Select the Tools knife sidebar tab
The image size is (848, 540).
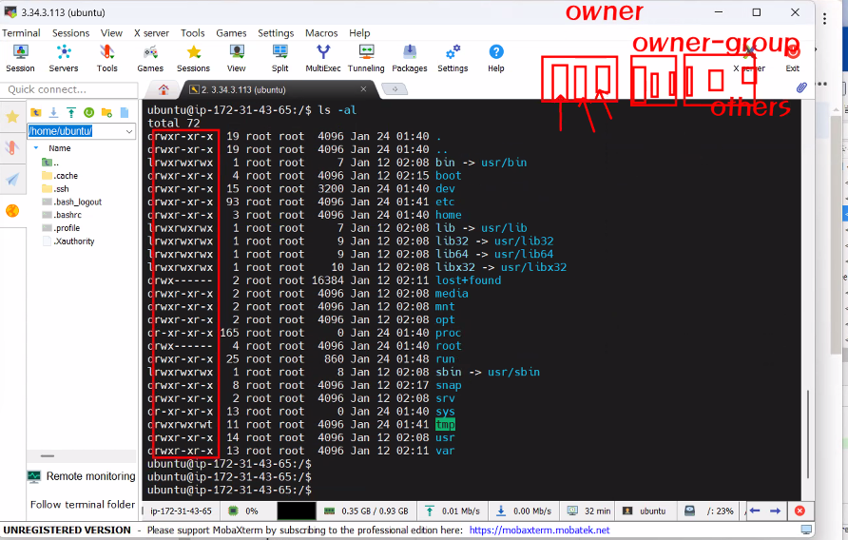pyautogui.click(x=12, y=147)
